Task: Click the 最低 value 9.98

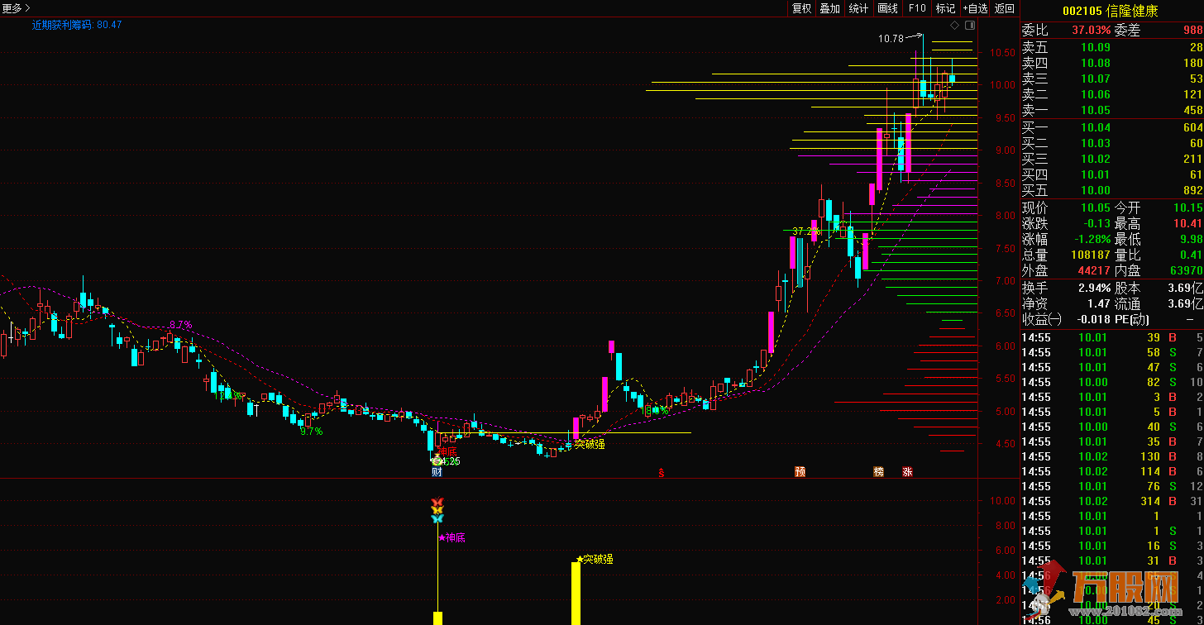Action: coord(1191,239)
